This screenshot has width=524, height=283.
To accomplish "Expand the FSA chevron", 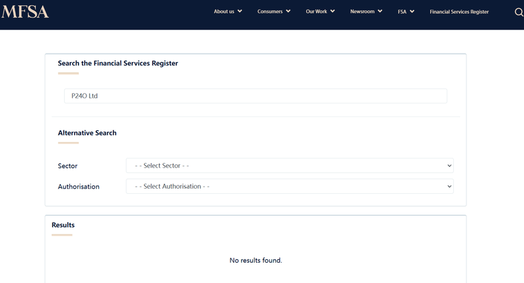I will (x=412, y=11).
